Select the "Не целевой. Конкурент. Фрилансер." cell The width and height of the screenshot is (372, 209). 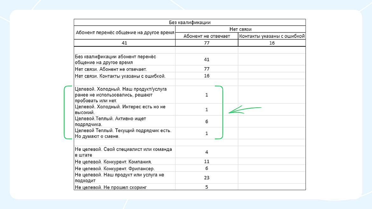[x=114, y=169]
